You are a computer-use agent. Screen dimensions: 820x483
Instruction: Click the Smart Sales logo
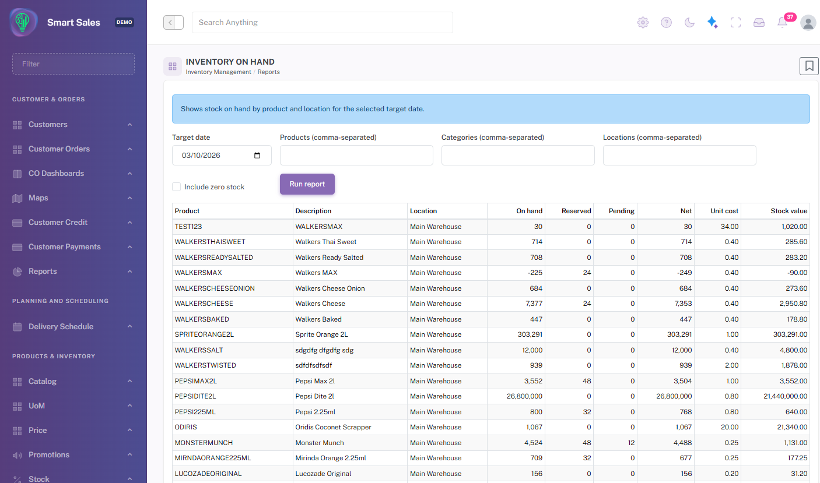coord(23,22)
